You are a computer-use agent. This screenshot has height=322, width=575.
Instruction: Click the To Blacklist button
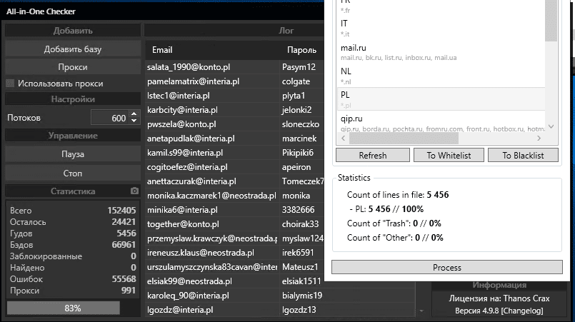pyautogui.click(x=523, y=155)
